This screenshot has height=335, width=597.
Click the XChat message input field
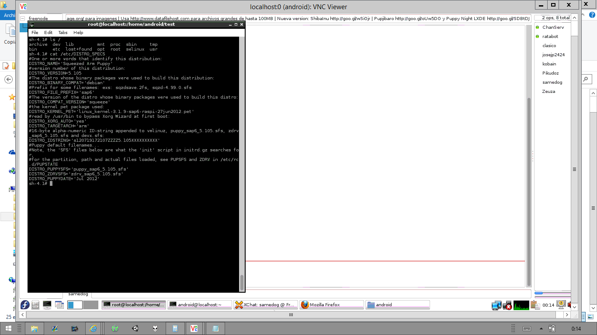[388, 294]
